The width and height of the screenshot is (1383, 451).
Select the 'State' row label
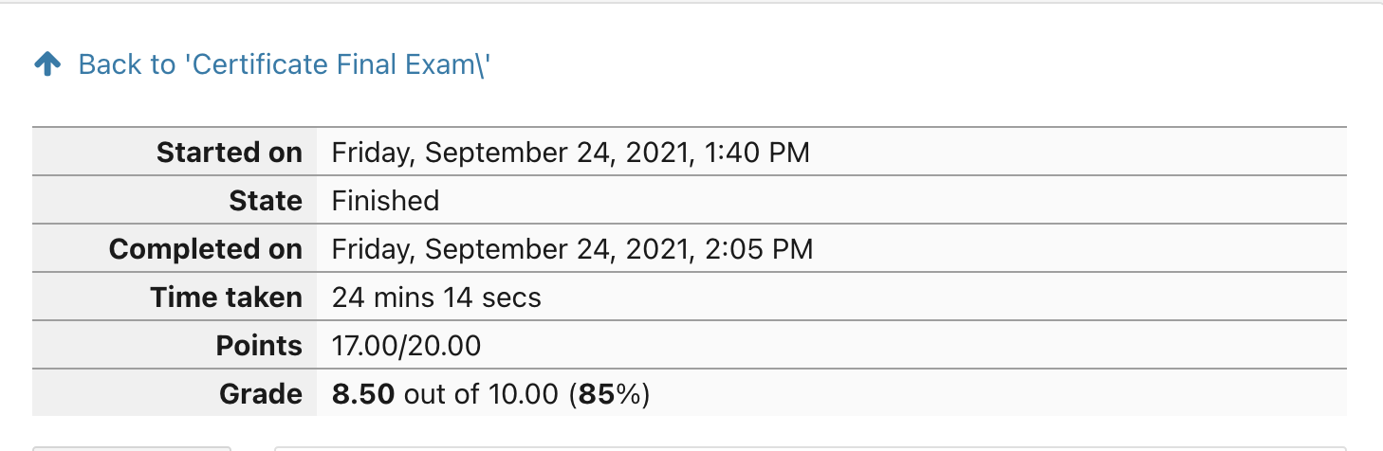(266, 201)
